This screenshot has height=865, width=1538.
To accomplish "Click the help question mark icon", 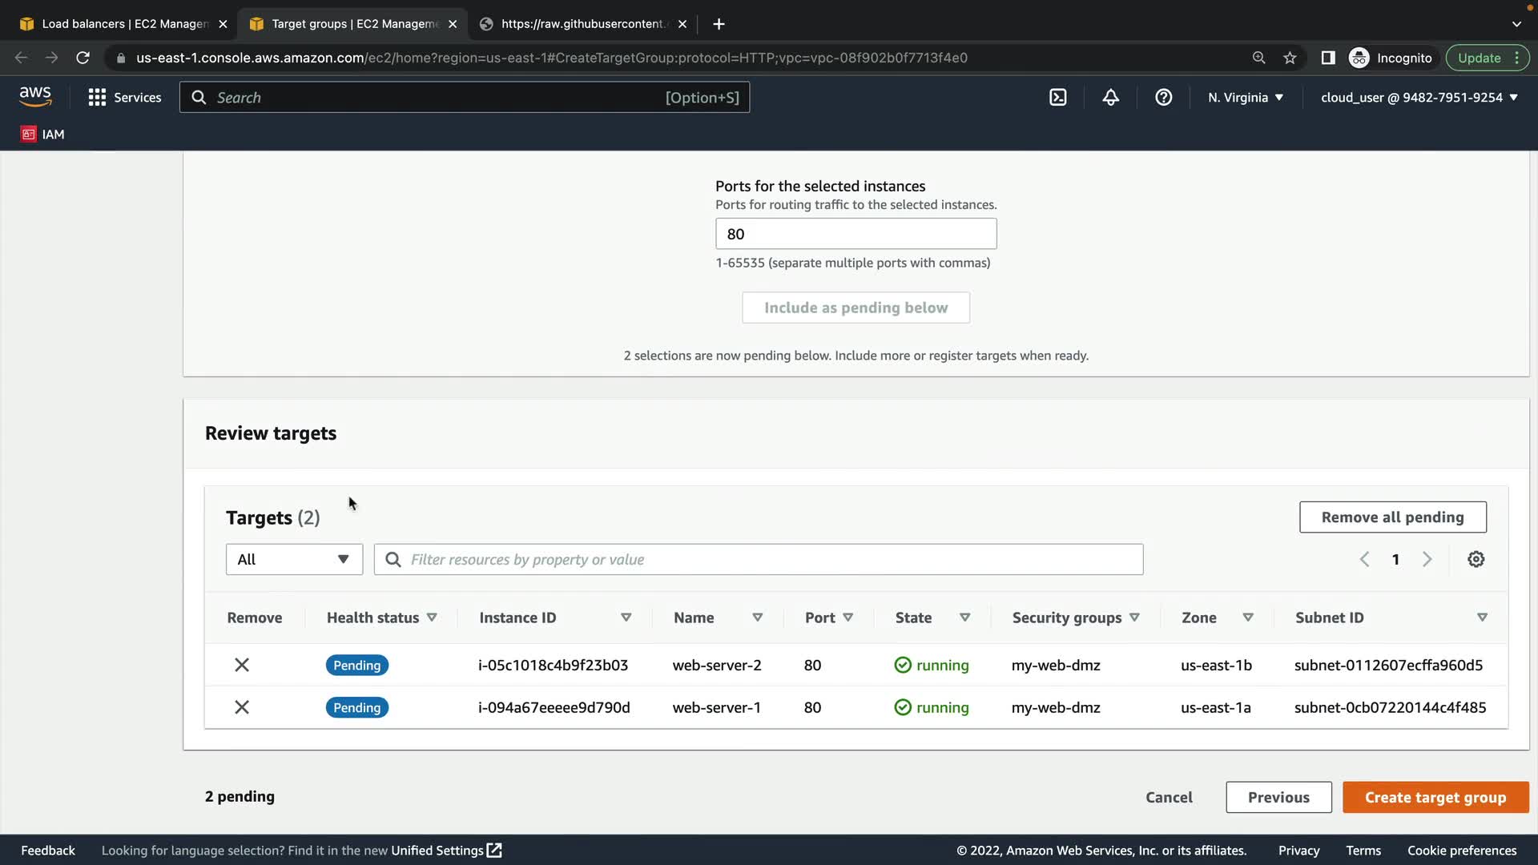I will point(1163,98).
